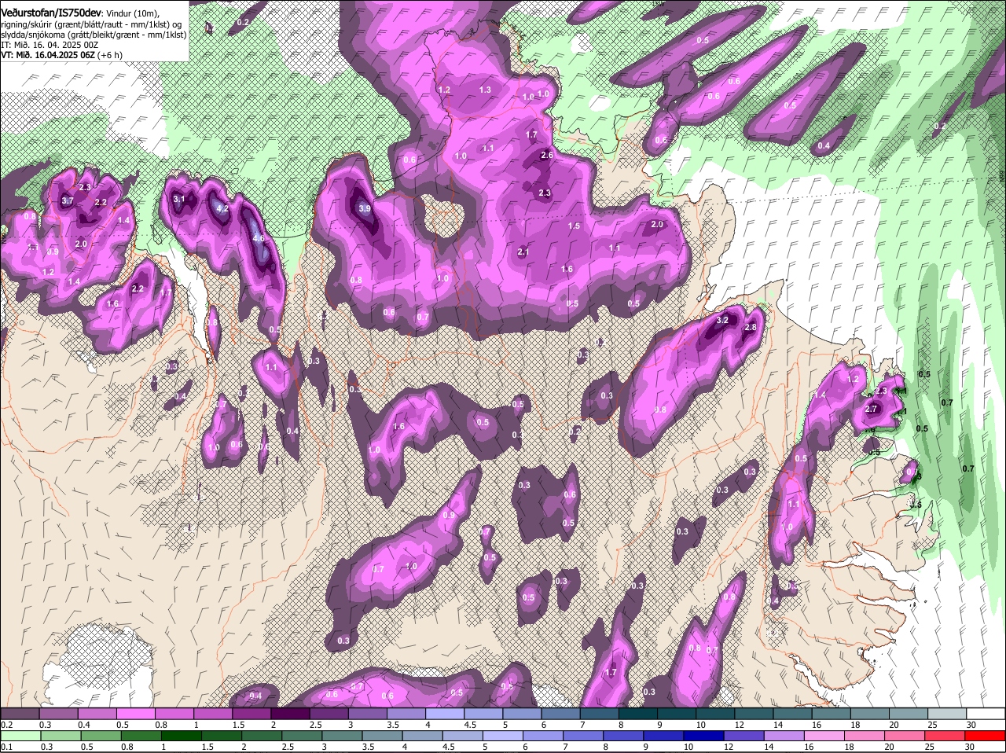Click the dark purple swatch between 0.2 and 0.3

click(20, 713)
